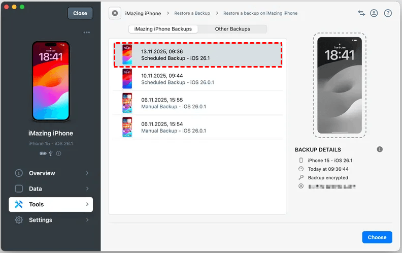Click the Backup encrypted text
The image size is (402, 253).
[x=328, y=178]
